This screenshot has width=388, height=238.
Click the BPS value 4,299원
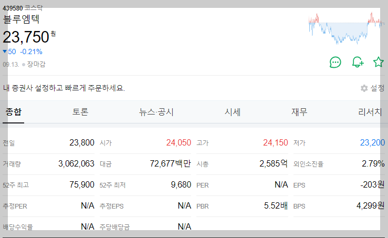[371, 206]
